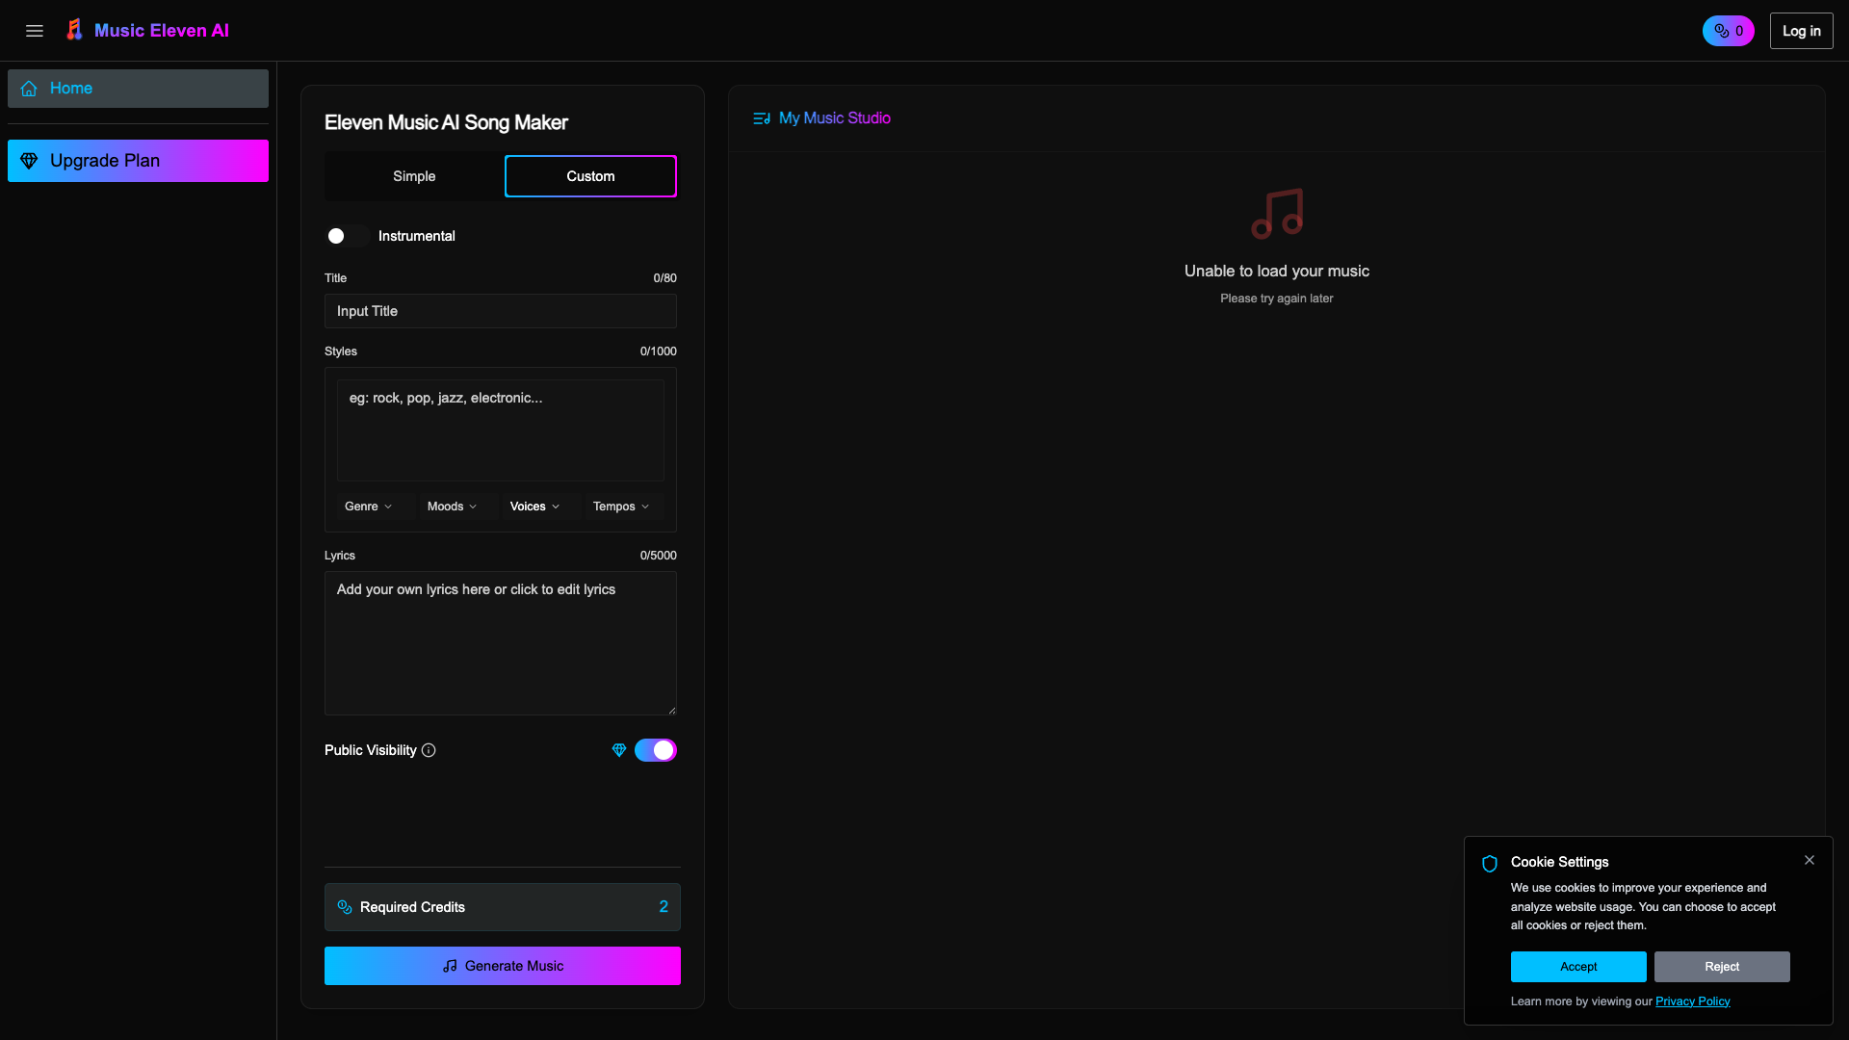
Task: Click the Styles character counter 0/1000
Action: point(659,351)
